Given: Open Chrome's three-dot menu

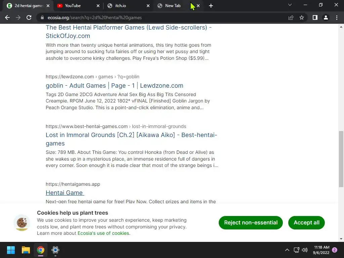Looking at the screenshot, I should point(337,17).
